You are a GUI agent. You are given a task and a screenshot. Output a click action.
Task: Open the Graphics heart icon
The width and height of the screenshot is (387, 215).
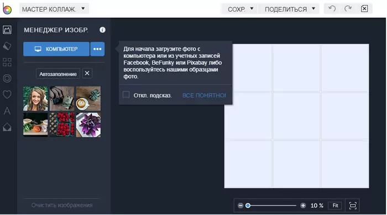click(x=7, y=94)
